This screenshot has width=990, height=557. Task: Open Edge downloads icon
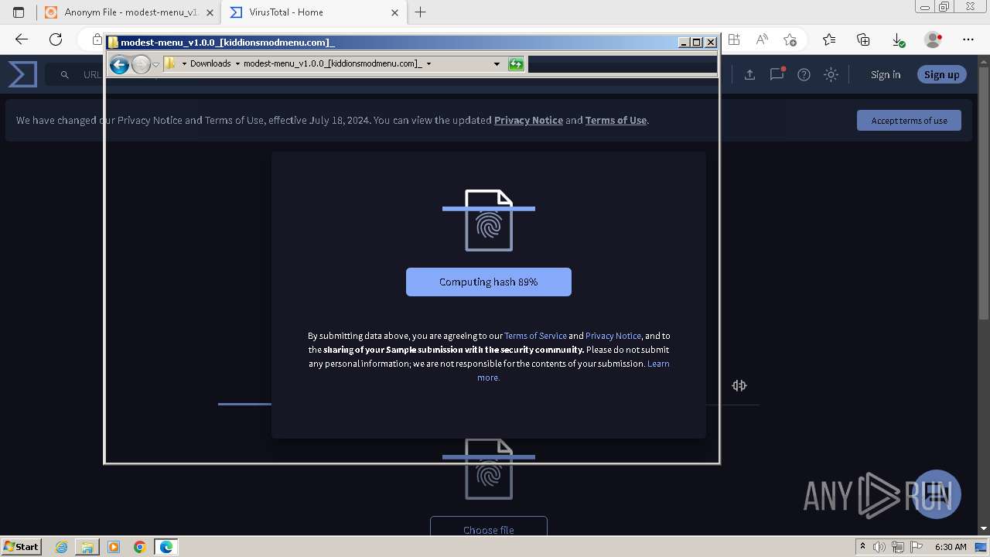pyautogui.click(x=898, y=39)
